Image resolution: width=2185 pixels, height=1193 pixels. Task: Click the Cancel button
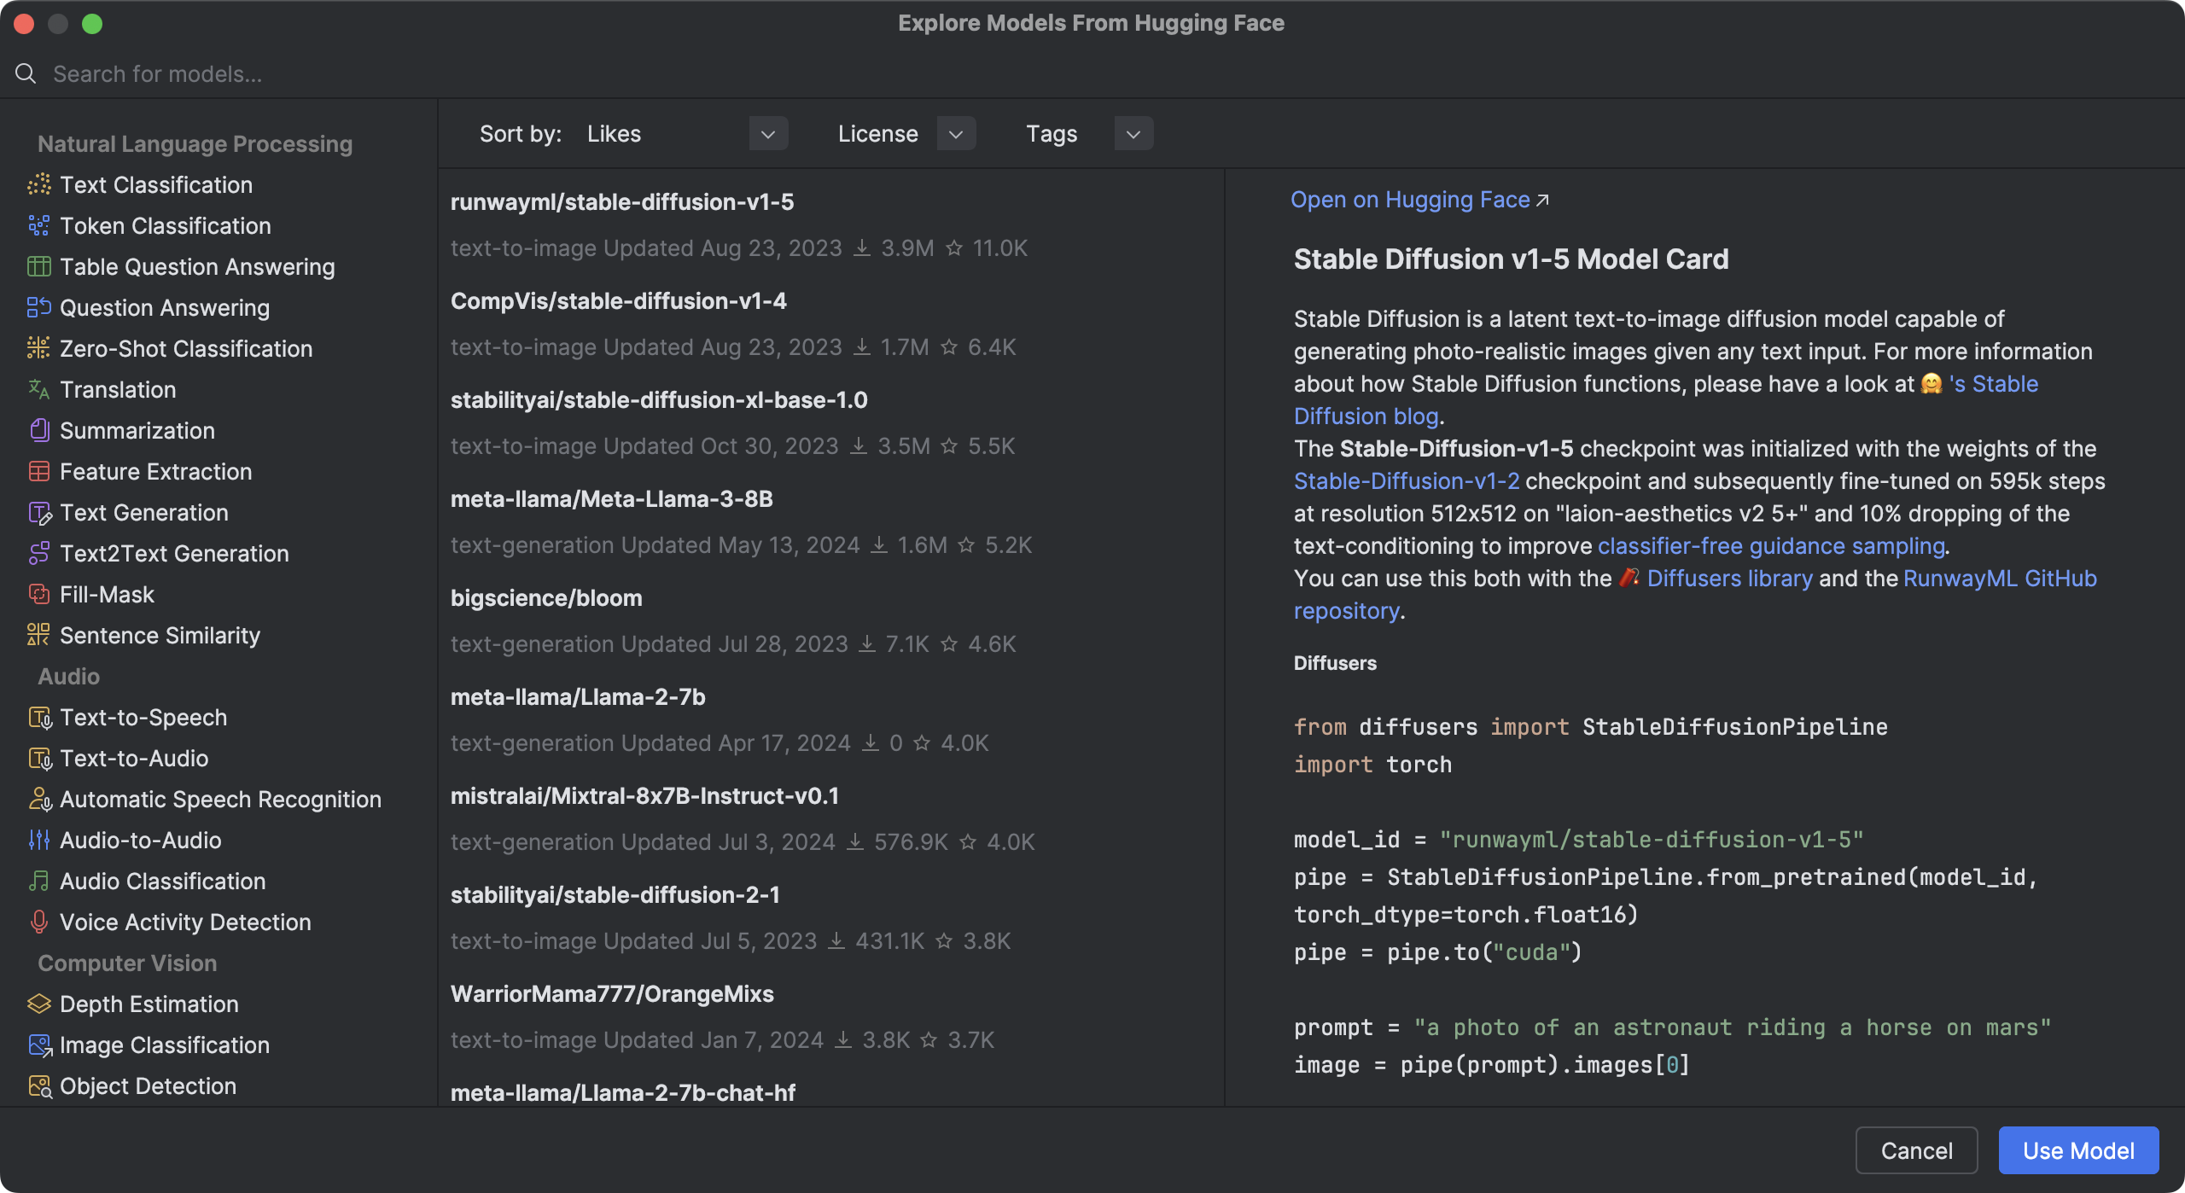(x=1916, y=1149)
